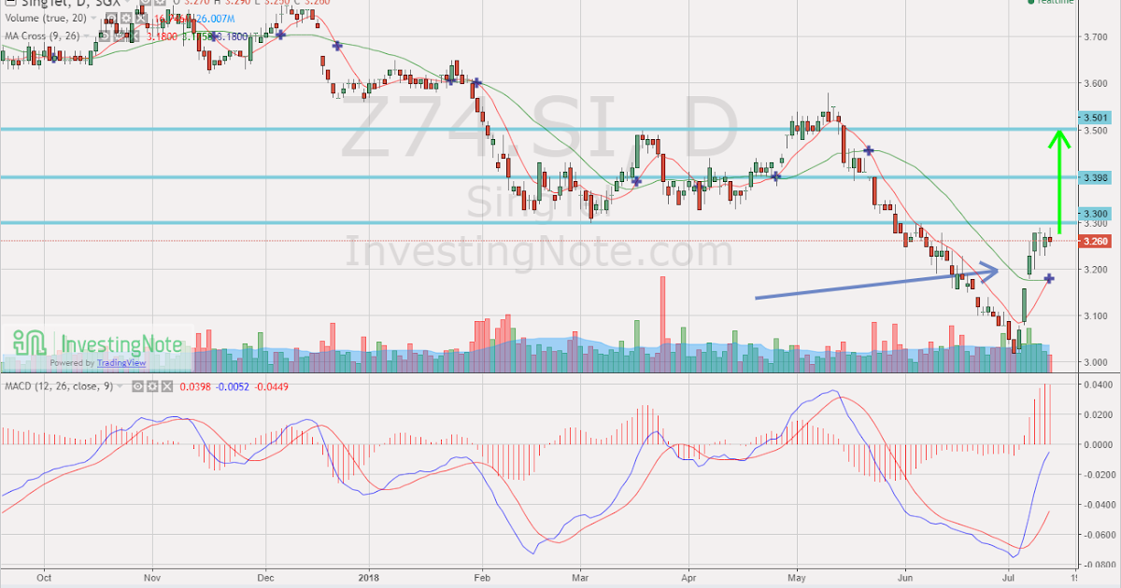Expand the MACD legend dropdown arrow
This screenshot has width=1121, height=588.
121,386
